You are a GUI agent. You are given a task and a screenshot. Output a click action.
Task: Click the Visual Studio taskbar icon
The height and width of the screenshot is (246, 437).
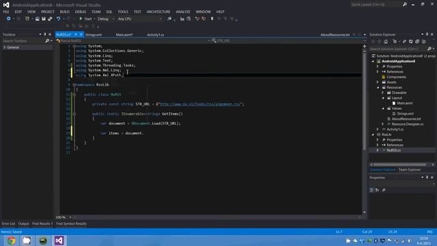point(59,241)
